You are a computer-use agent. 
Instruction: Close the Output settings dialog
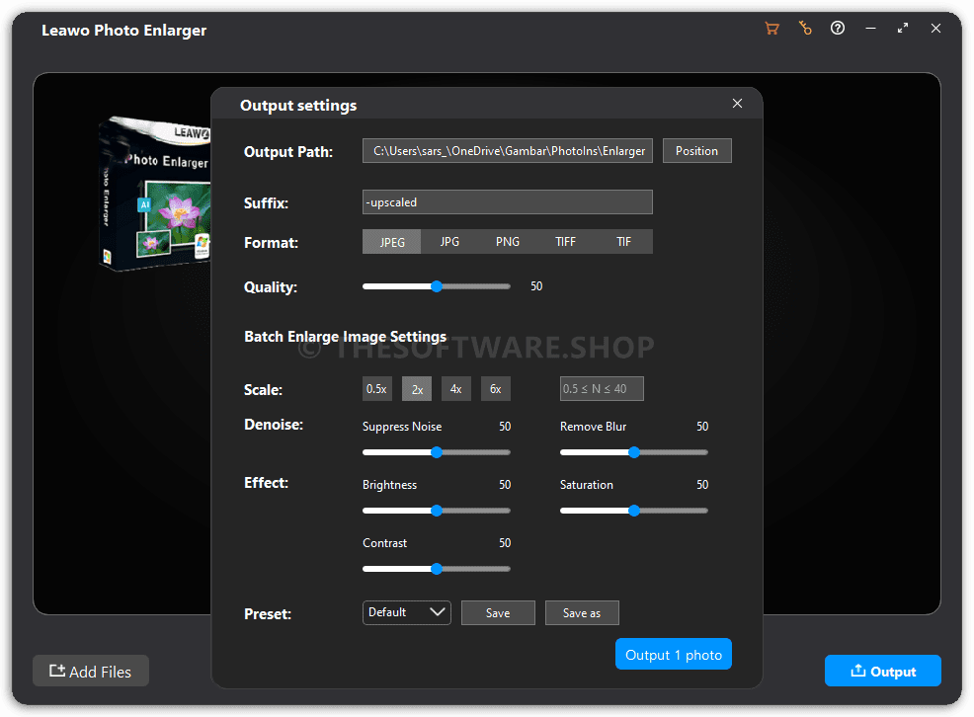click(x=737, y=103)
